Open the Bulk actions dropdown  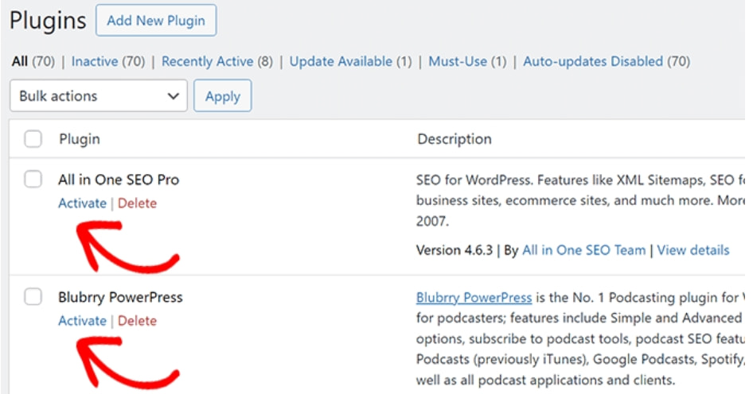point(99,96)
